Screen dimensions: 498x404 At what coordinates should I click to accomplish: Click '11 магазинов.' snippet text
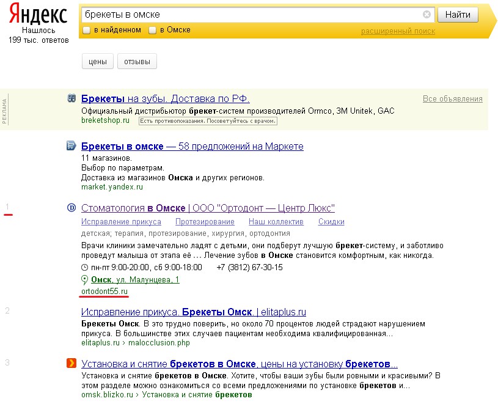point(106,158)
